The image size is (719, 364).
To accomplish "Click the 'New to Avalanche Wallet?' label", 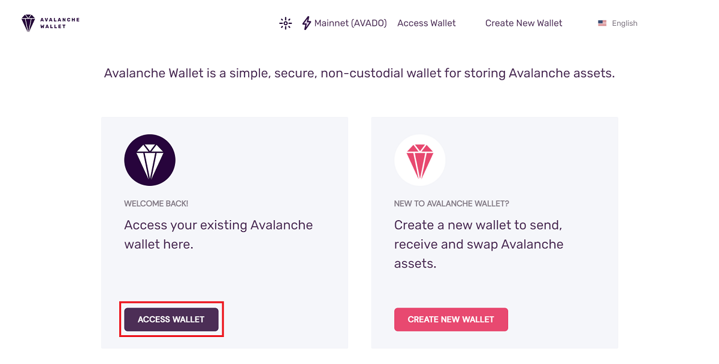I will pyautogui.click(x=452, y=204).
